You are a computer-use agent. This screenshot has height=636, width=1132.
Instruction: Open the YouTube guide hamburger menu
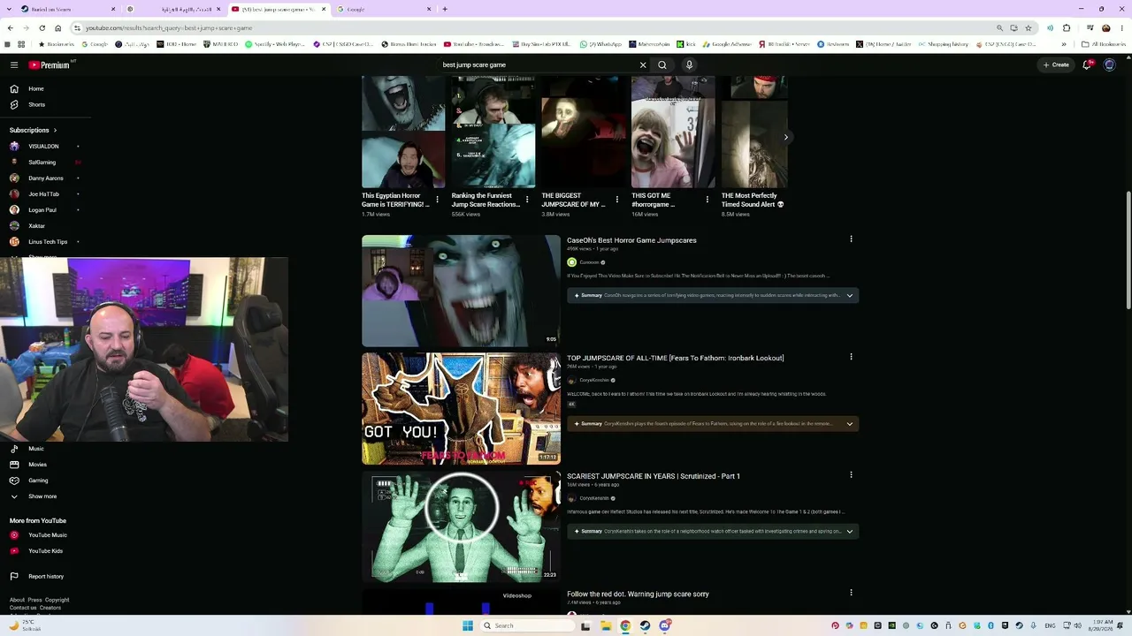(14, 64)
